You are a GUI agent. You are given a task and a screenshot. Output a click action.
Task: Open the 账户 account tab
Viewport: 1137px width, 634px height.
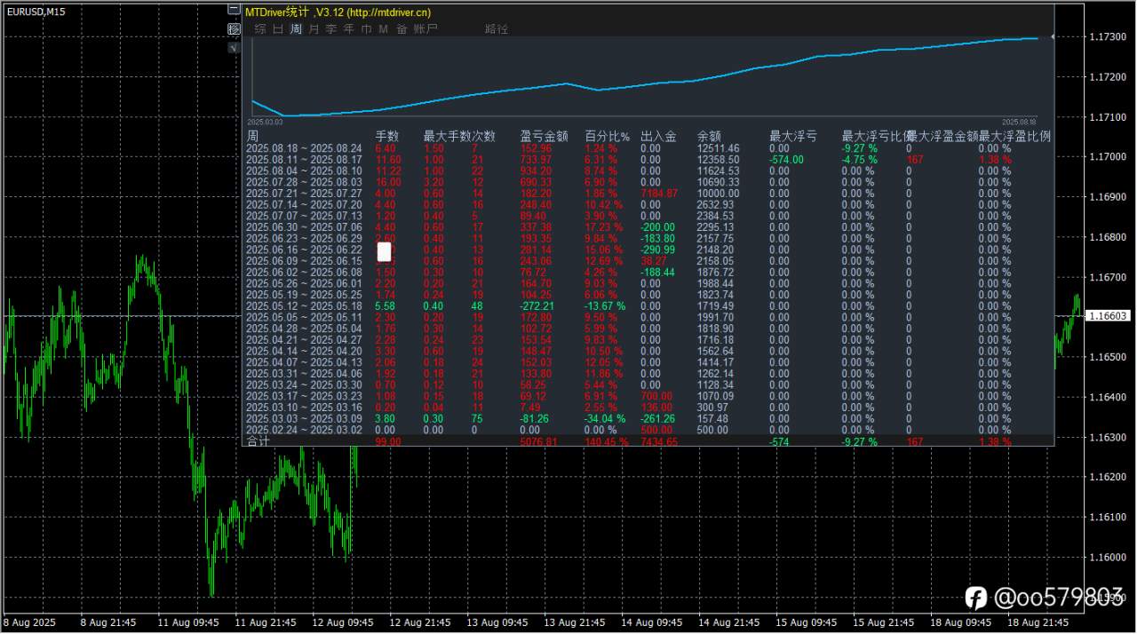click(x=425, y=29)
